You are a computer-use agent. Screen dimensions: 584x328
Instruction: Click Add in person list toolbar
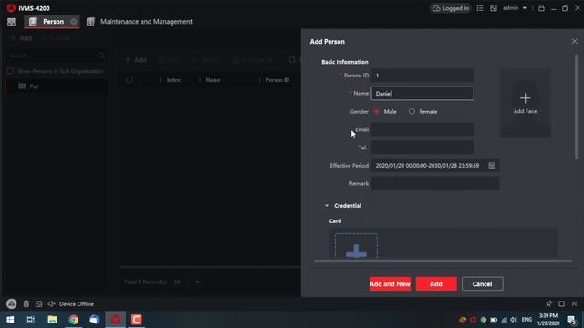(136, 60)
